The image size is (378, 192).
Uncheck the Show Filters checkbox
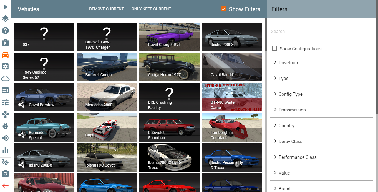pos(224,9)
